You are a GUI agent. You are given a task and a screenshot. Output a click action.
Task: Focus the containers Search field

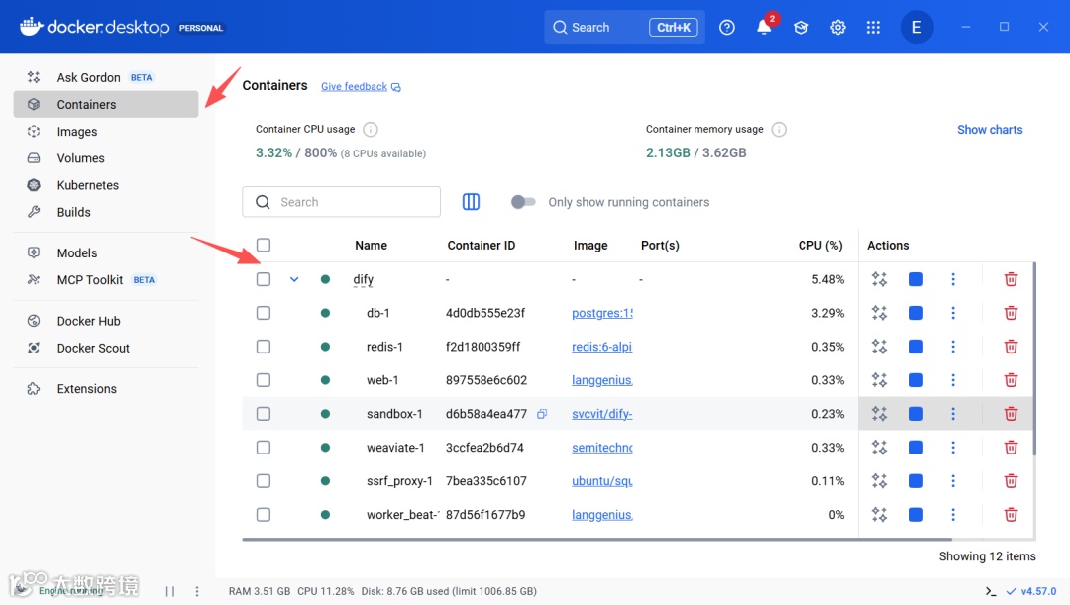tap(341, 202)
